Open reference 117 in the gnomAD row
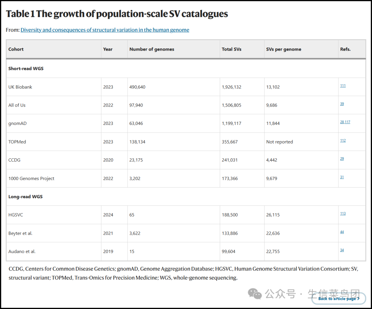Image resolution: width=372 pixels, height=309 pixels. click(x=348, y=122)
